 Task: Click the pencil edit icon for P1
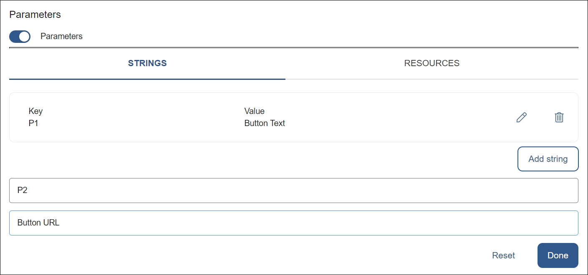(x=521, y=117)
